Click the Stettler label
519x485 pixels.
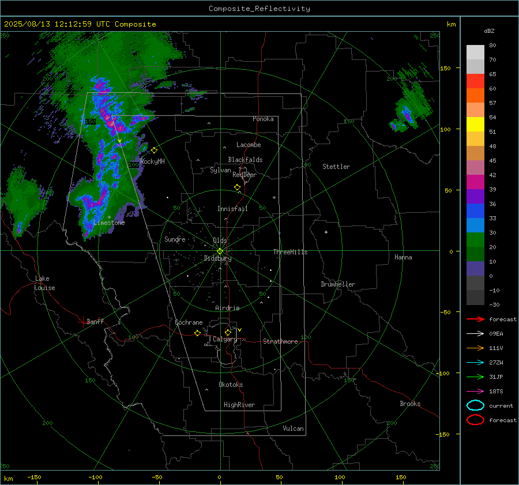coord(336,167)
